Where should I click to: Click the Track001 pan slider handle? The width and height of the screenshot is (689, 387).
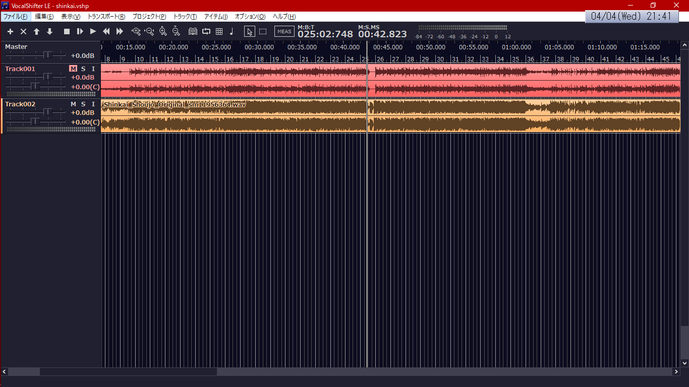[x=35, y=86]
